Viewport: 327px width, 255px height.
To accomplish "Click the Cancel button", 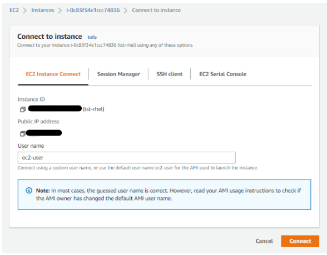I will [264, 241].
